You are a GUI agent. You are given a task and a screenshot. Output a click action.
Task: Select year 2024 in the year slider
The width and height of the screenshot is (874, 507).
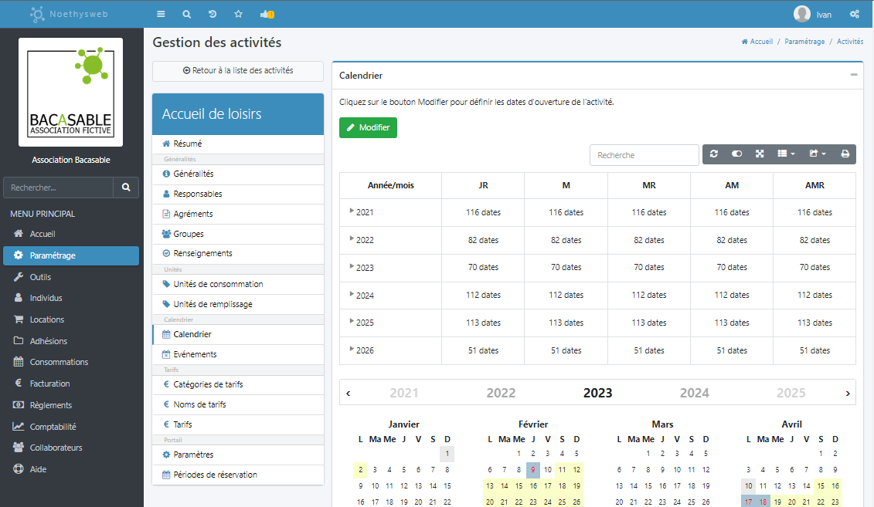[694, 393]
